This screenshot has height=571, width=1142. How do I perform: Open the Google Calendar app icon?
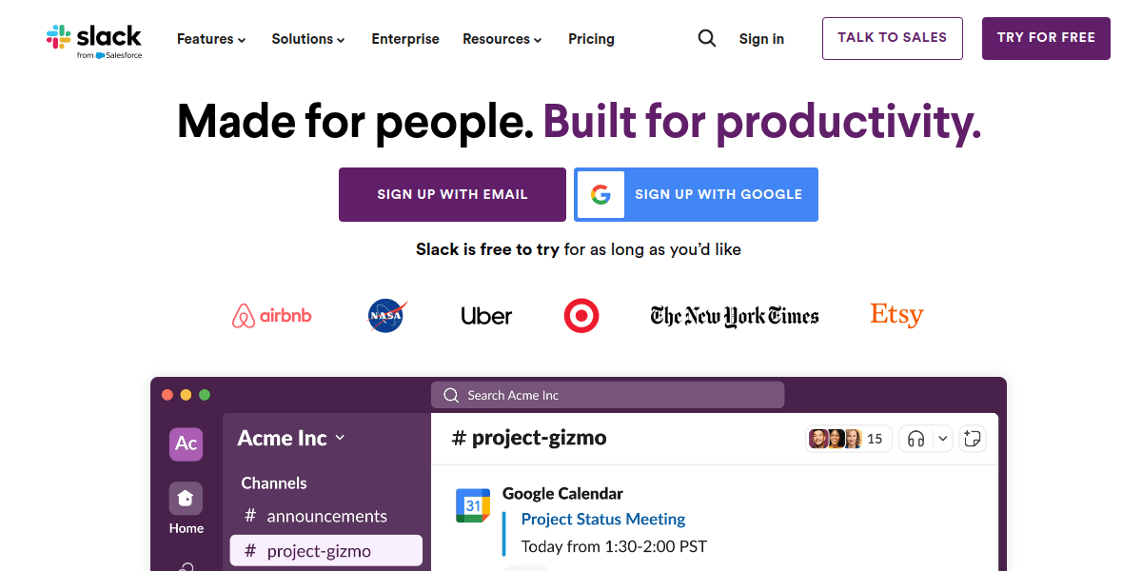(x=473, y=505)
